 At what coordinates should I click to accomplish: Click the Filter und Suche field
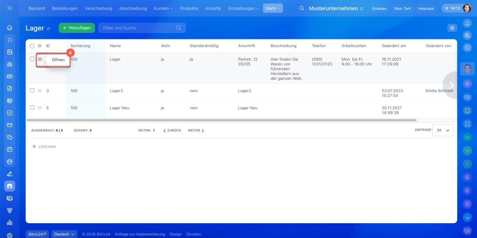tap(138, 28)
